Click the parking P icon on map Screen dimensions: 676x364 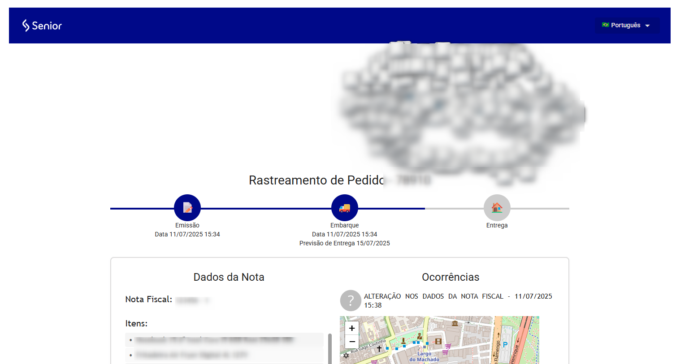click(505, 345)
